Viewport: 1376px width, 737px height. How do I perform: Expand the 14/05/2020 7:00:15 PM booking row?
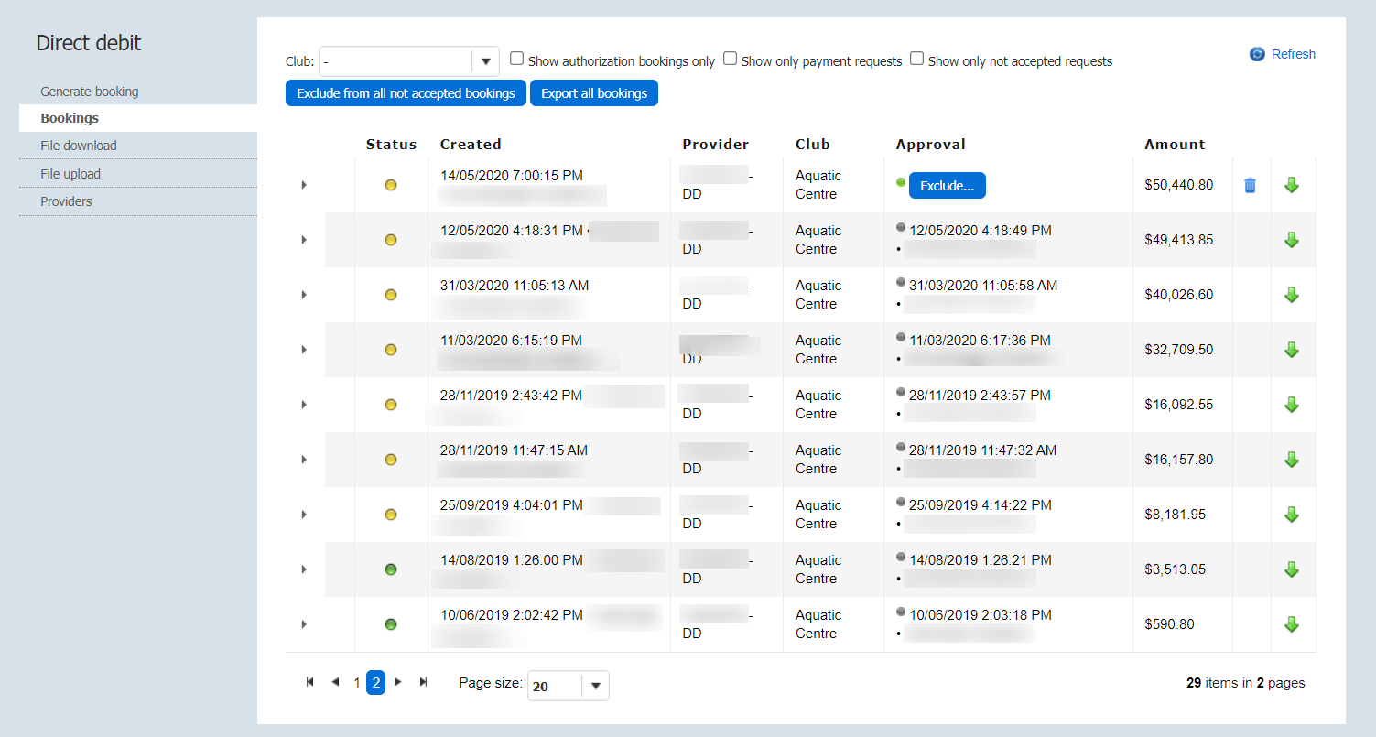click(304, 185)
